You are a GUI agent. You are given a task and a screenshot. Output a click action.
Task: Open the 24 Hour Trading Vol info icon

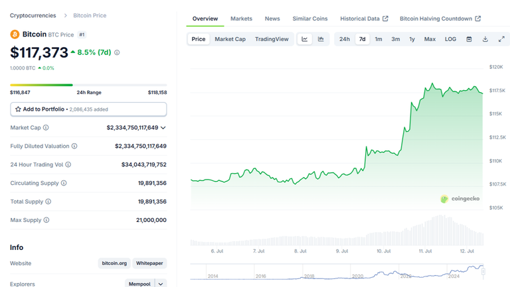coord(68,164)
